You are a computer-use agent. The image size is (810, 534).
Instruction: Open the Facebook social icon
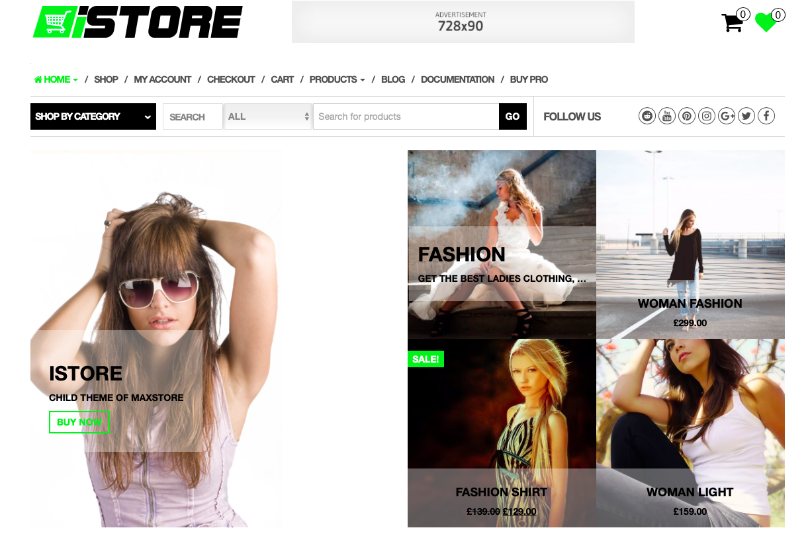[766, 115]
